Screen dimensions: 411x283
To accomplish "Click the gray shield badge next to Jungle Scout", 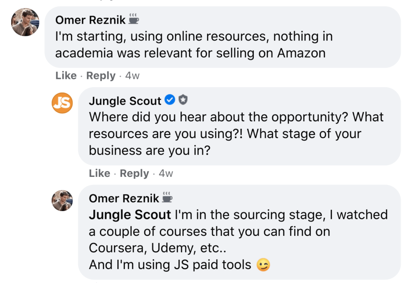I will coord(183,100).
